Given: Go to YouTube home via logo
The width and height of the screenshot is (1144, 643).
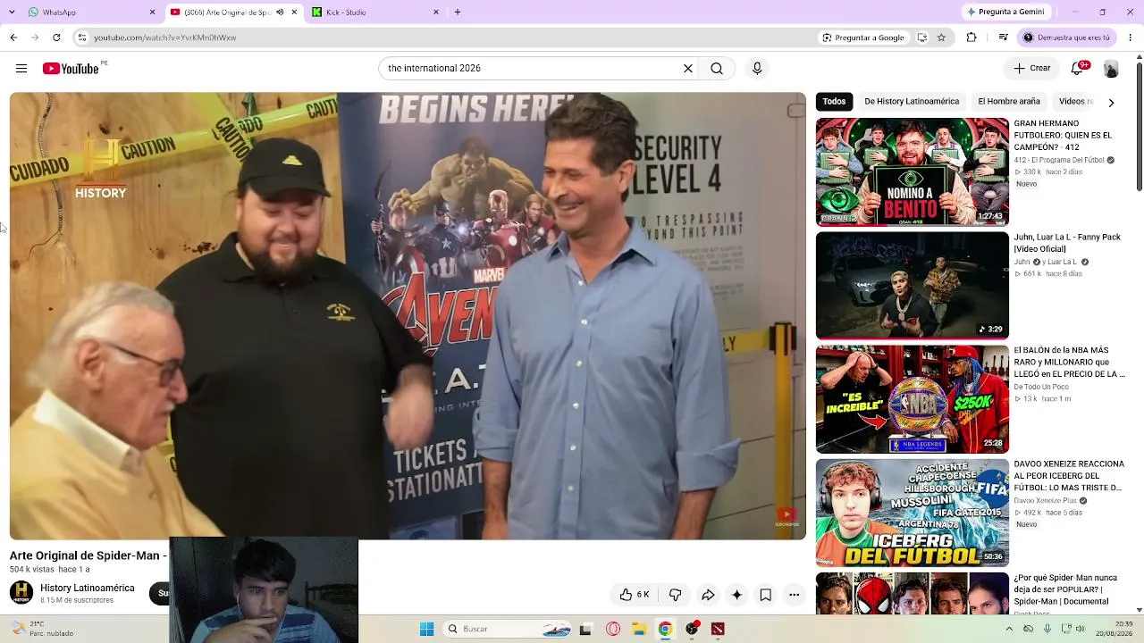Looking at the screenshot, I should [x=71, y=69].
